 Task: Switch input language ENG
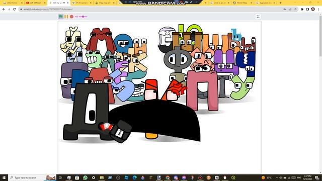(299, 177)
